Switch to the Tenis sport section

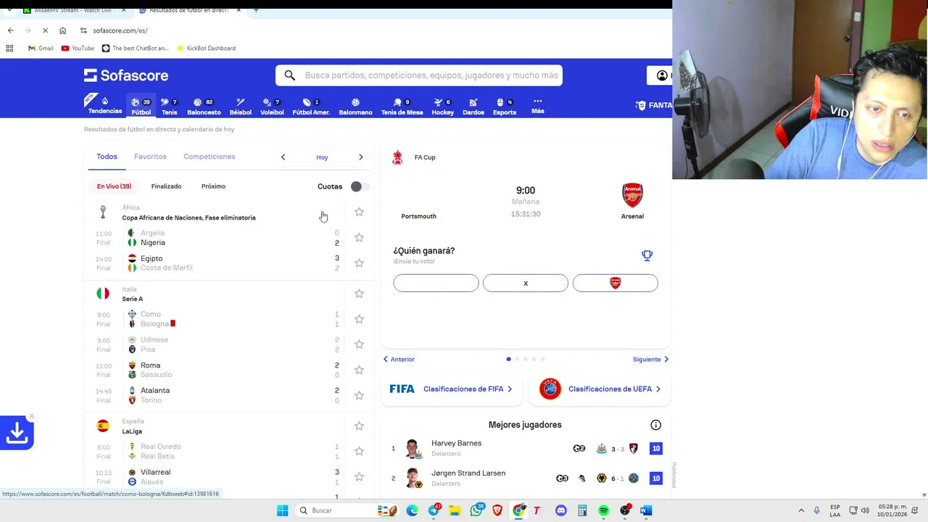[x=170, y=107]
